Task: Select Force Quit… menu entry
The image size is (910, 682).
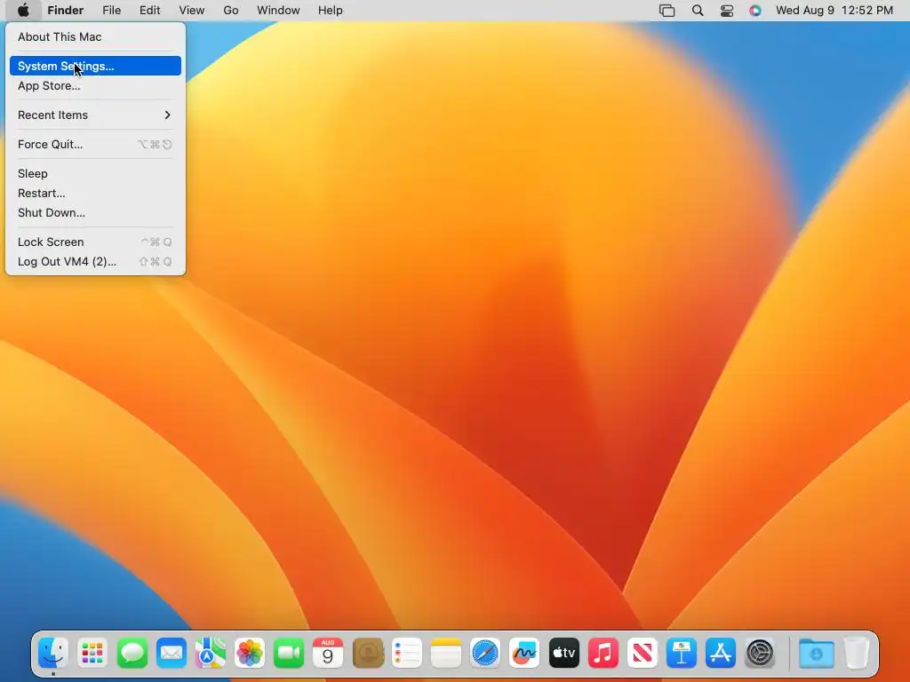Action: pos(95,145)
